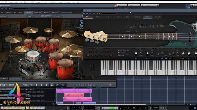The image size is (197, 110).
Task: Stop playback in Superior Drummer transport
Action: click(x=37, y=85)
